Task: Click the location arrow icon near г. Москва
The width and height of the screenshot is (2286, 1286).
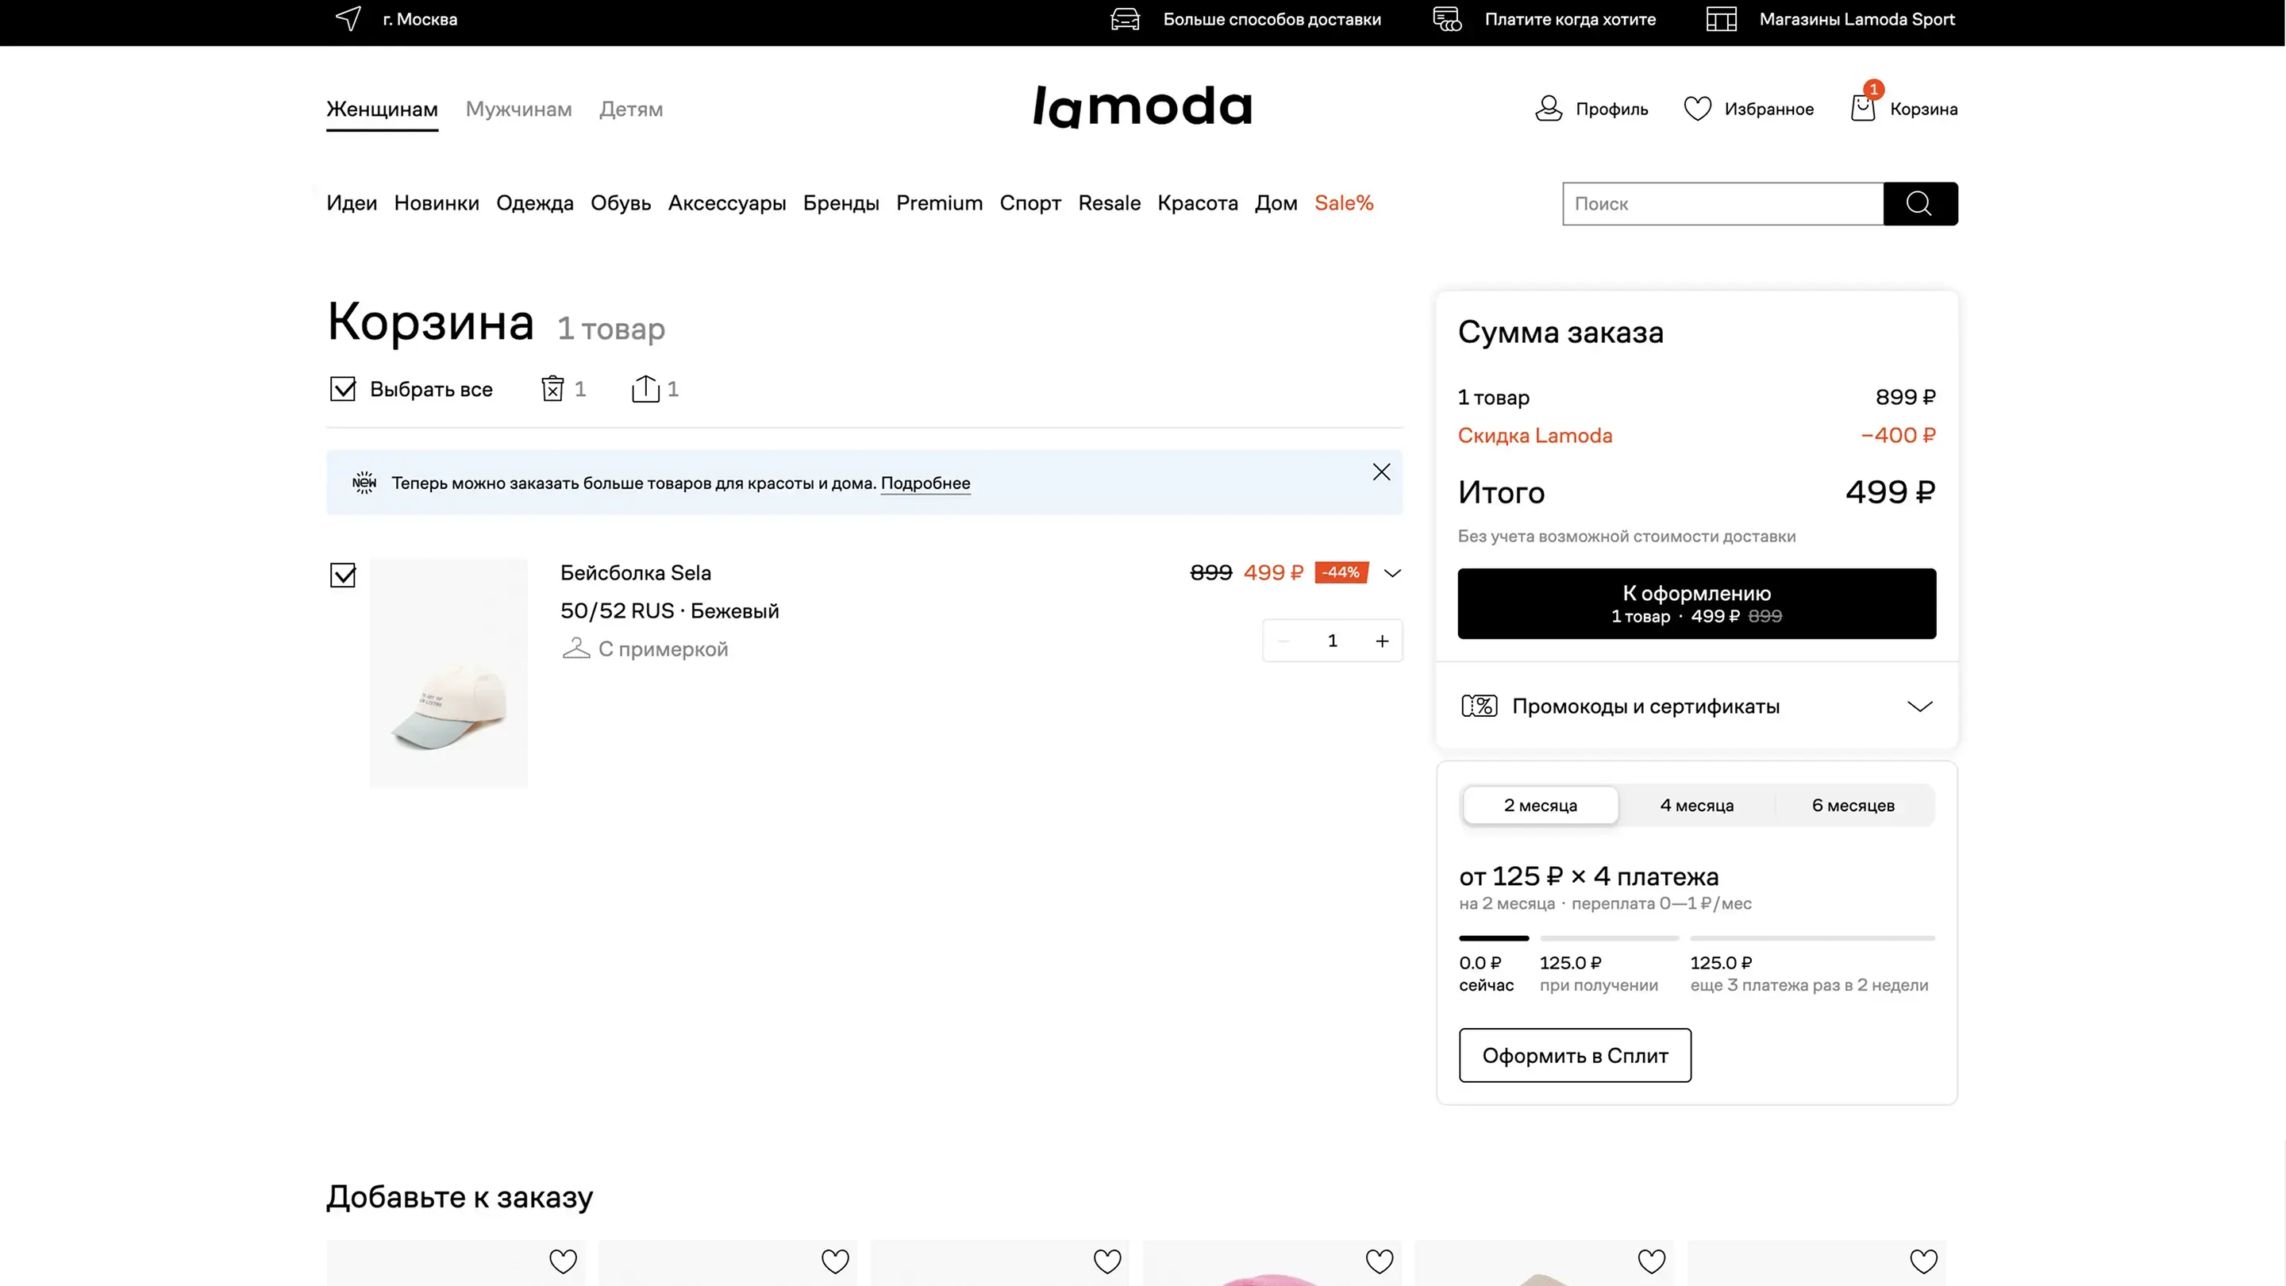Action: pyautogui.click(x=348, y=18)
